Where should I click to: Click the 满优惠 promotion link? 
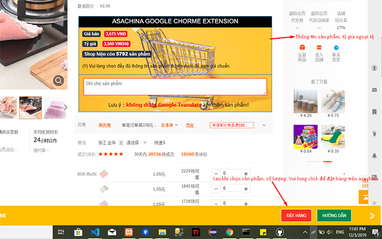tap(104, 125)
